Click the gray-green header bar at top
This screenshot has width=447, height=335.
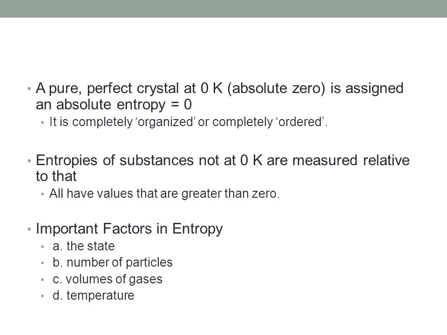(x=223, y=9)
